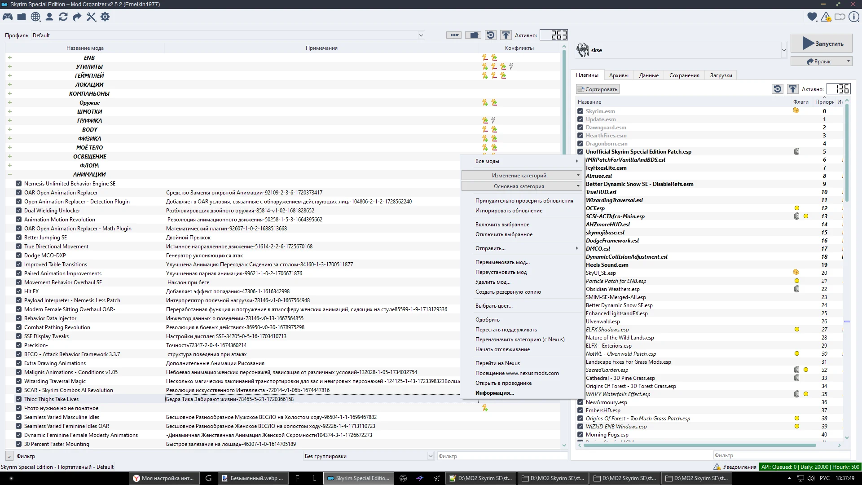The image size is (862, 485).
Task: Click the update available icon beside warnings
Action: [840, 17]
